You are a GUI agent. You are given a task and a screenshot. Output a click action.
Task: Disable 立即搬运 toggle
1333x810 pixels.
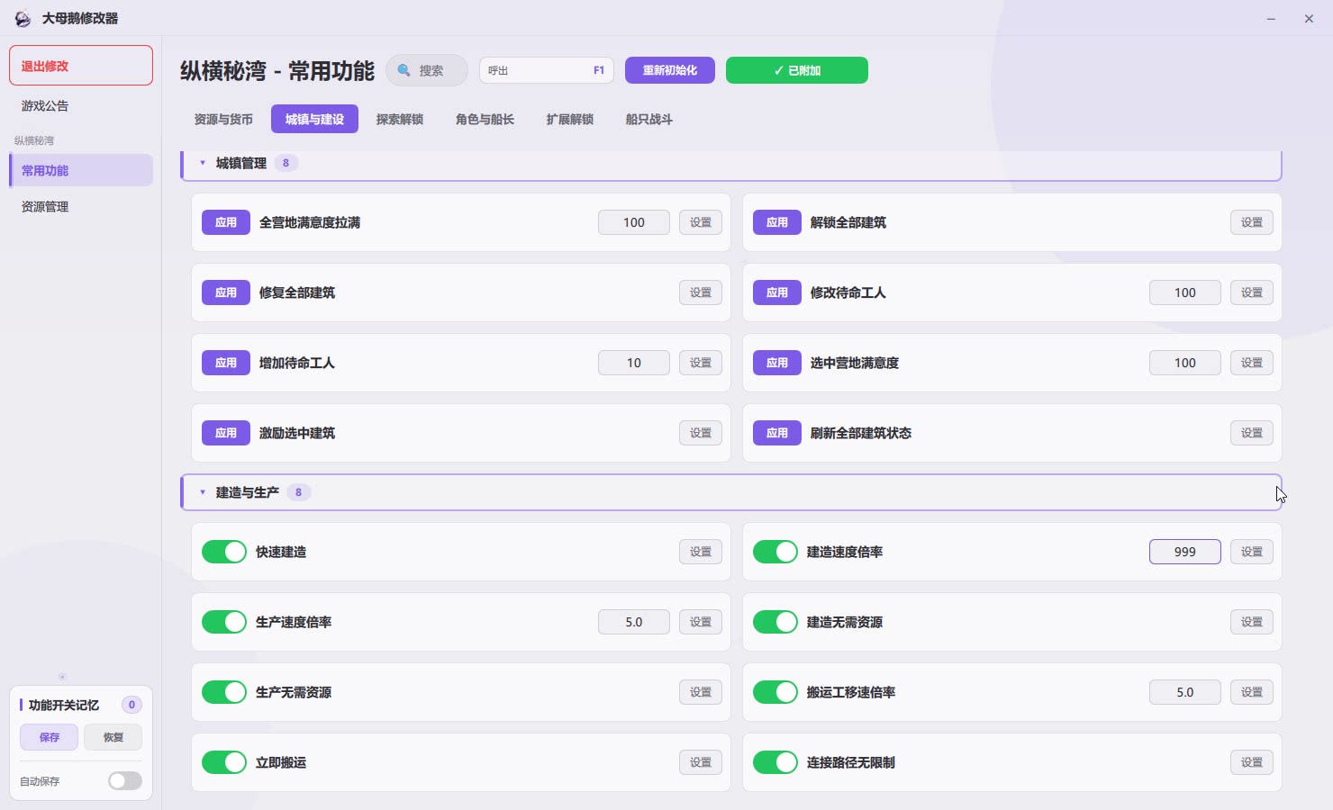(x=224, y=762)
